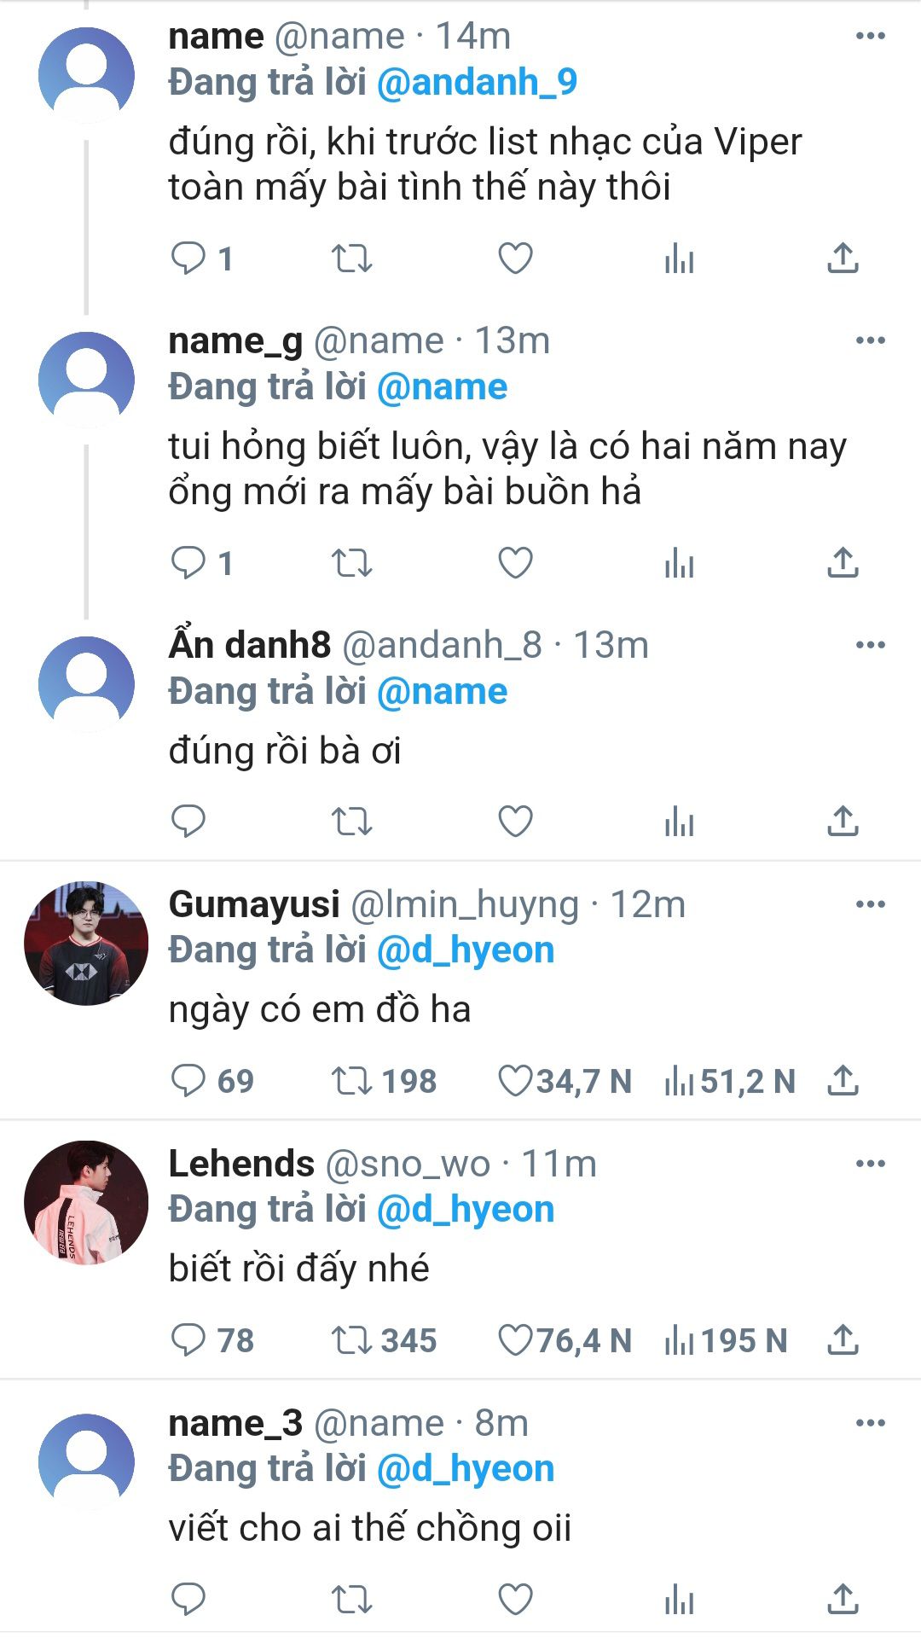Reply to Gumayusi's tweet with 69 comments

188,1081
